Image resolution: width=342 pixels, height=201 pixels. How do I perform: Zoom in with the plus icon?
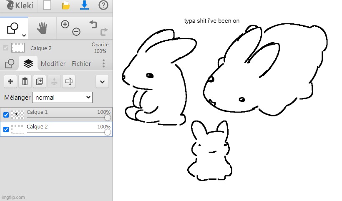[x=65, y=24]
